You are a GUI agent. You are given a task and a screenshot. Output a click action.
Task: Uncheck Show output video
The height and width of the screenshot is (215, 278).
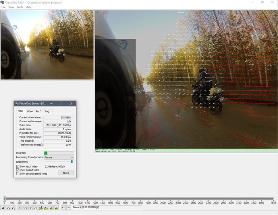[x=18, y=170]
